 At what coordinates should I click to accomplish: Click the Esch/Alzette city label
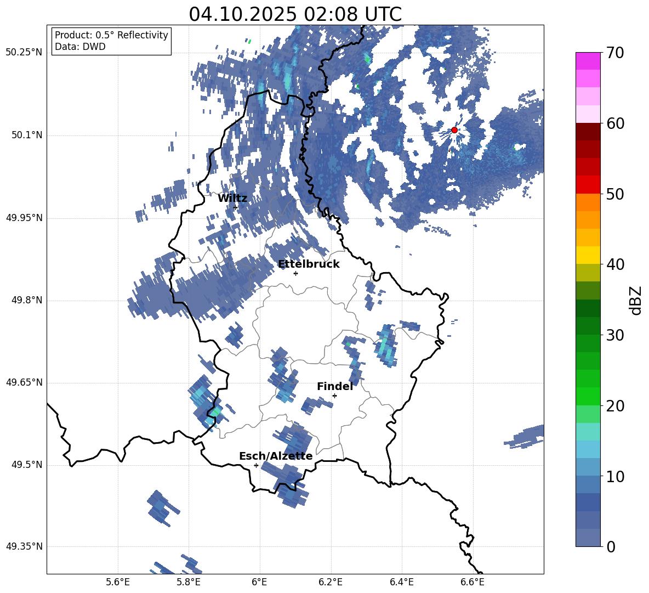point(276,456)
